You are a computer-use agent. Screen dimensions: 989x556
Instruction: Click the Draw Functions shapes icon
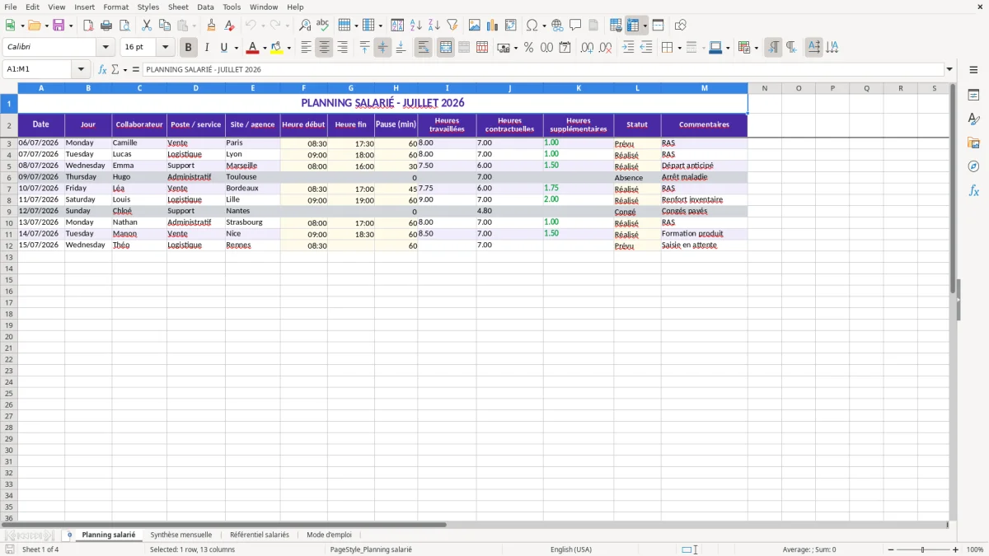[681, 26]
